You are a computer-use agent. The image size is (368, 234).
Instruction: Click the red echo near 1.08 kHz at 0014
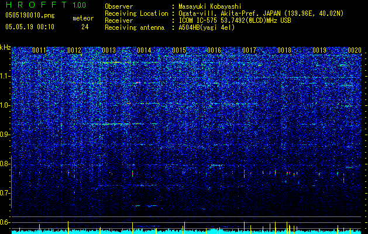click(x=137, y=82)
